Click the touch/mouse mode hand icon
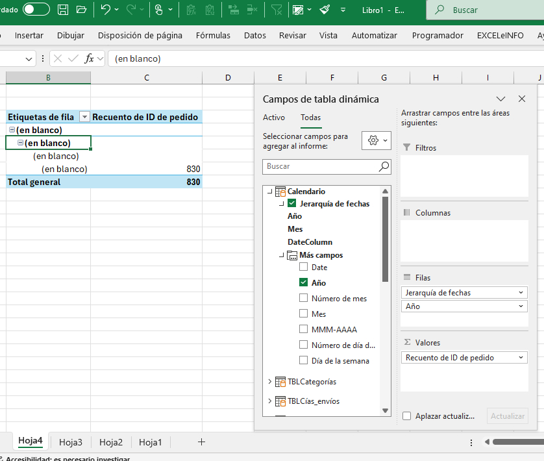This screenshot has height=461, width=544. (x=158, y=10)
